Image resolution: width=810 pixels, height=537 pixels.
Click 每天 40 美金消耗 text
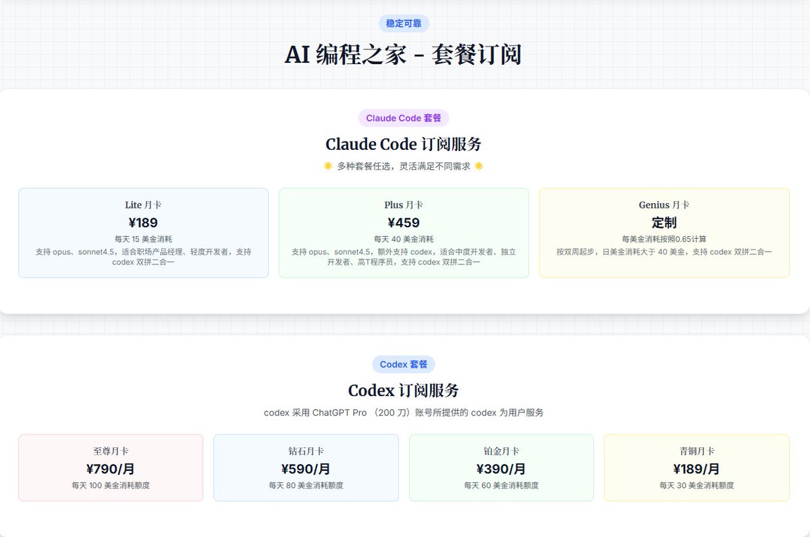point(404,239)
